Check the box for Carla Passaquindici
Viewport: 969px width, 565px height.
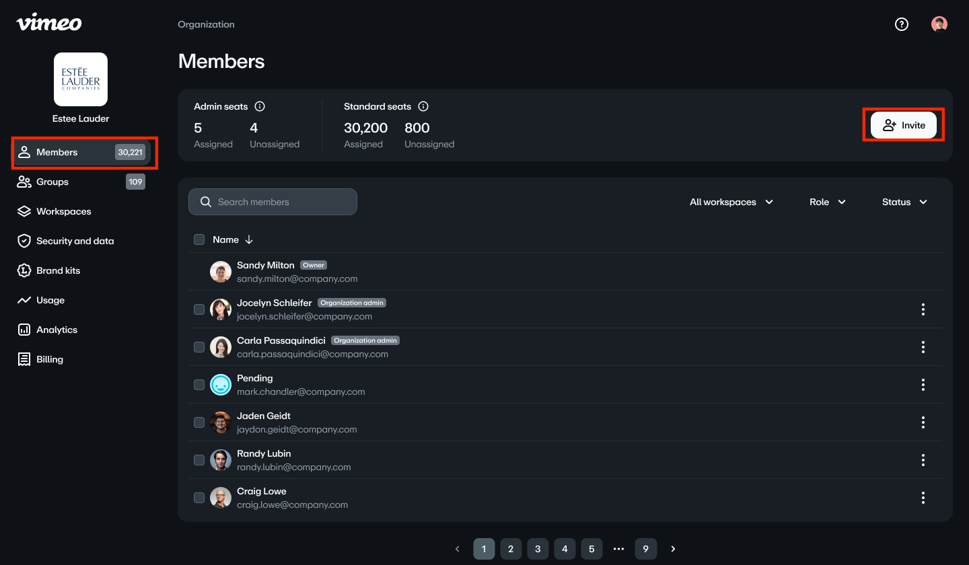pyautogui.click(x=199, y=347)
